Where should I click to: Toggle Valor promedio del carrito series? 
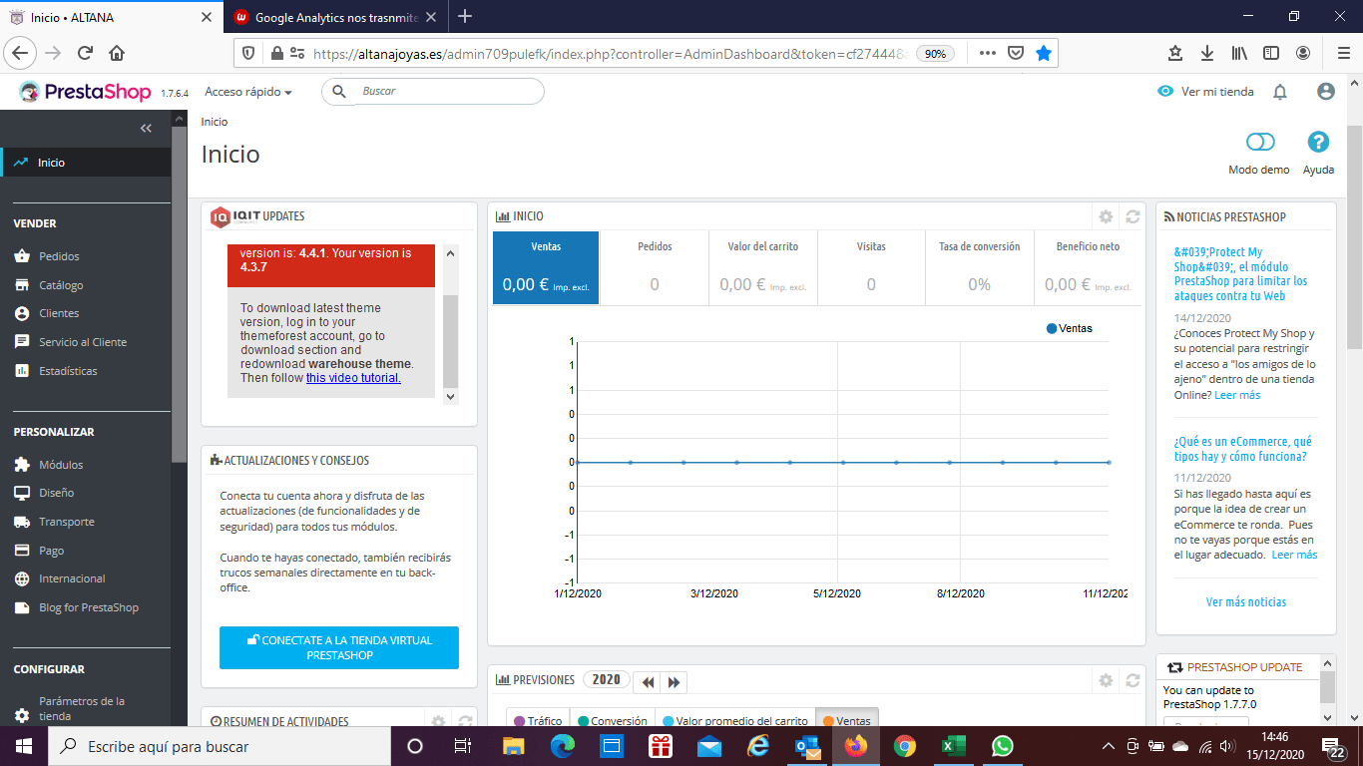(735, 721)
